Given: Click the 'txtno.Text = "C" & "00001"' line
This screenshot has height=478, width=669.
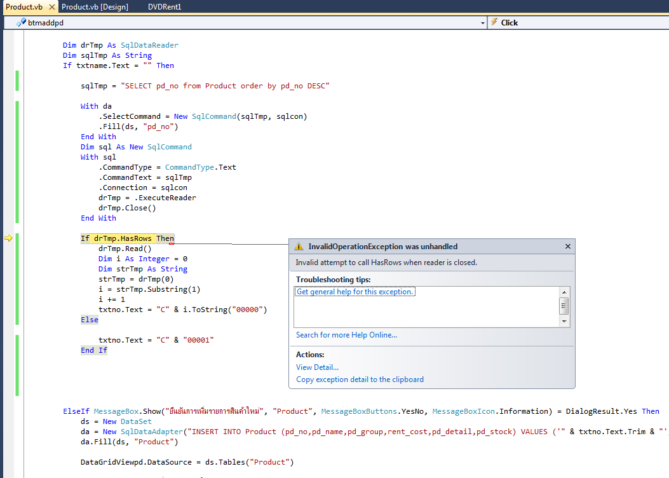Looking at the screenshot, I should pos(156,340).
